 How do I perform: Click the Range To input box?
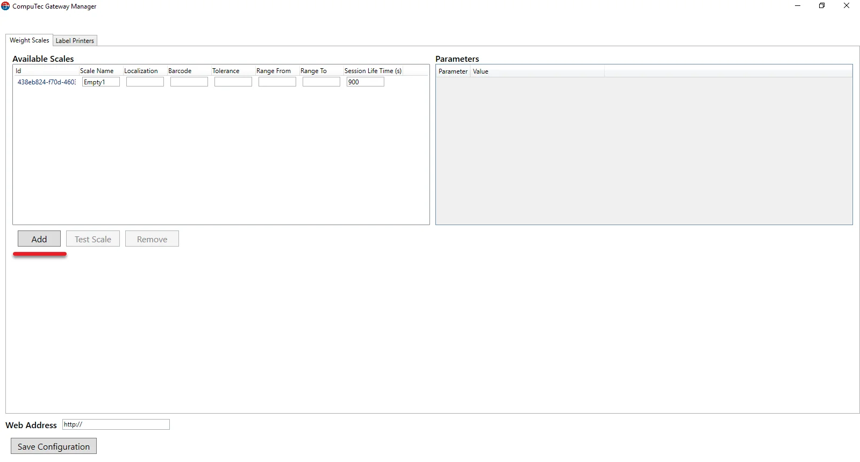pyautogui.click(x=321, y=82)
